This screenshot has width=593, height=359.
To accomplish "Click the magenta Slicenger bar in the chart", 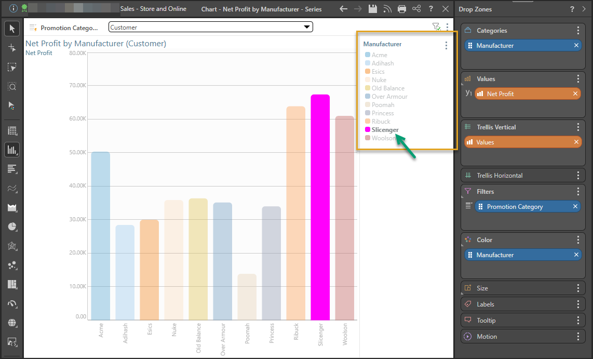I will [x=320, y=208].
